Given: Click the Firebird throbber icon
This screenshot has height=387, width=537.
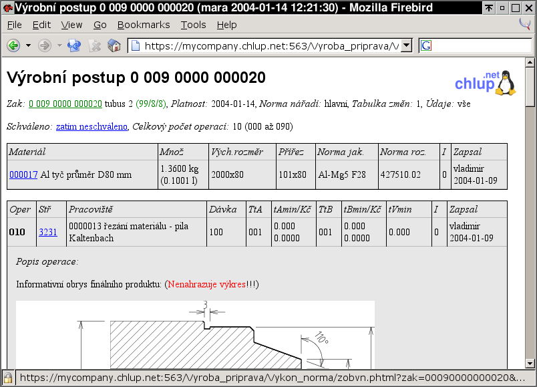Looking at the screenshot, I should coord(525,24).
